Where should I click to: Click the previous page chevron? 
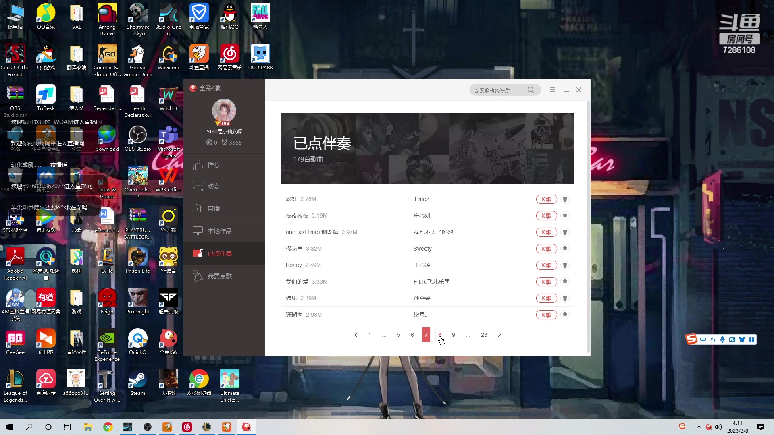click(356, 335)
